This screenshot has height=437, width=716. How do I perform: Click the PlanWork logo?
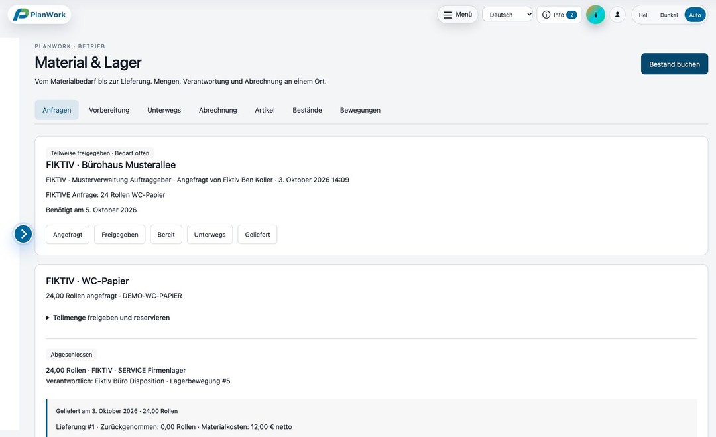point(39,15)
